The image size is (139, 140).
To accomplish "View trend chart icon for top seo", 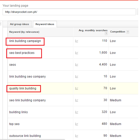I will [77, 124].
